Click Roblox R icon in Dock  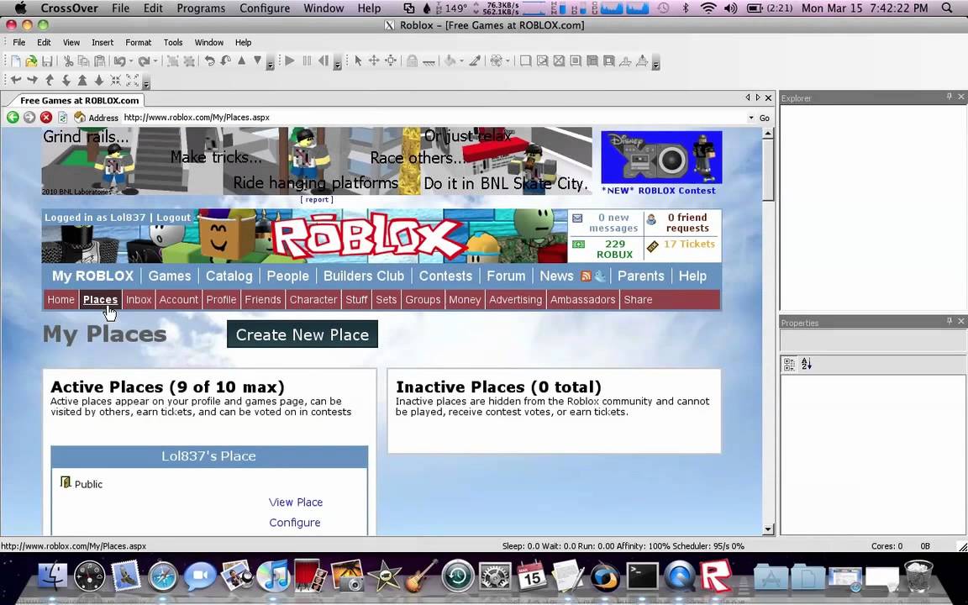click(716, 576)
